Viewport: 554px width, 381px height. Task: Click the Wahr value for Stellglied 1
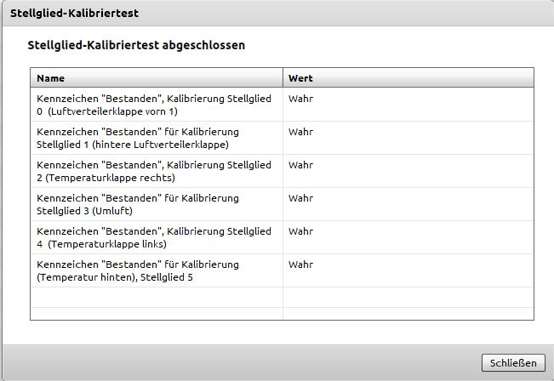point(300,132)
